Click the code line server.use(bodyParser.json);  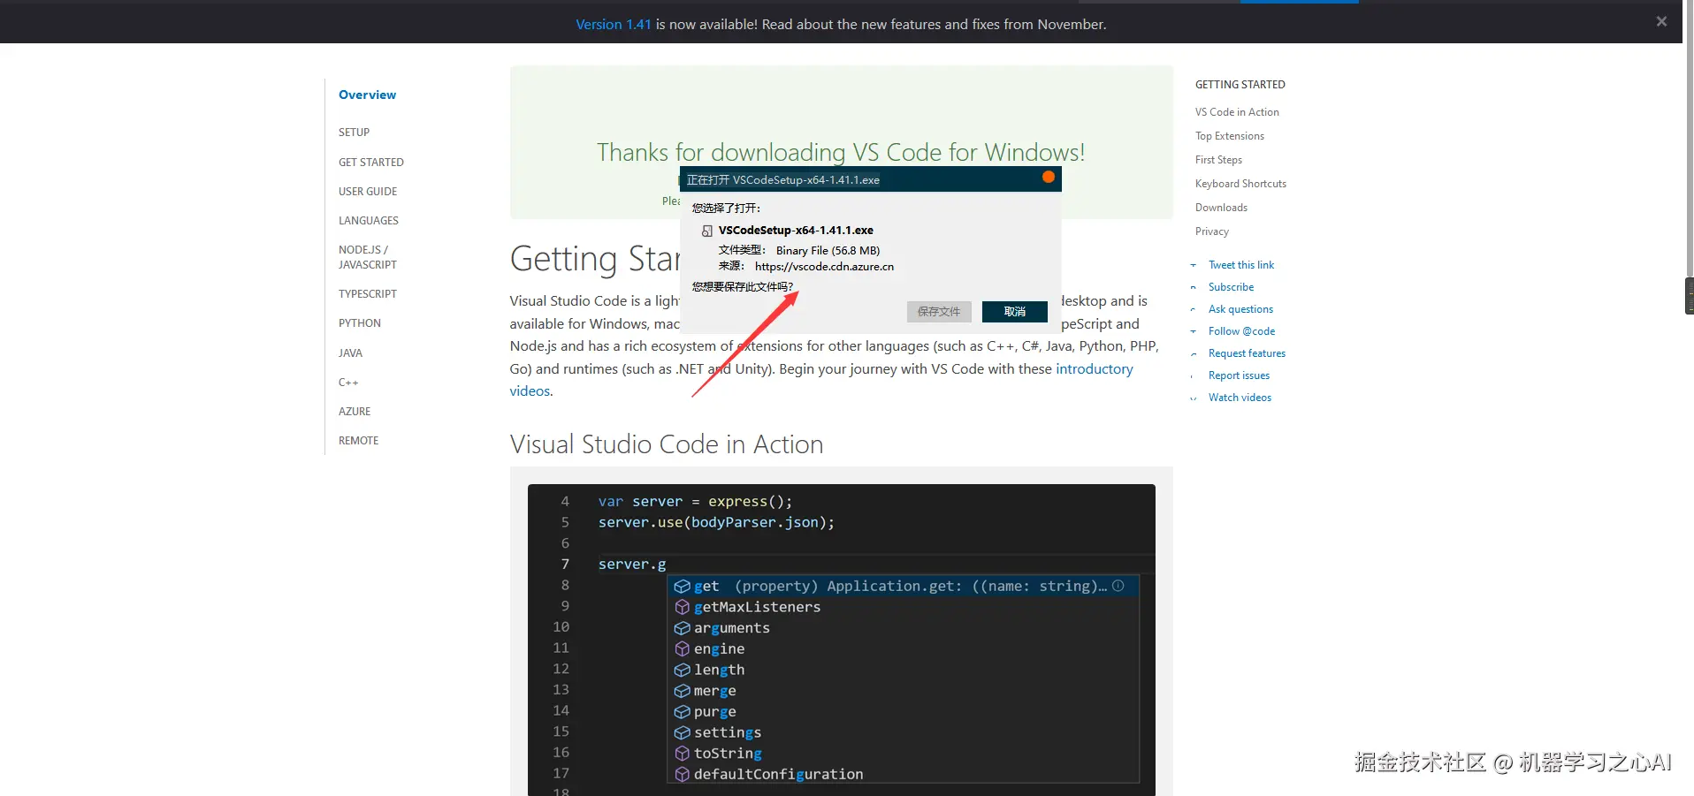[x=716, y=523]
